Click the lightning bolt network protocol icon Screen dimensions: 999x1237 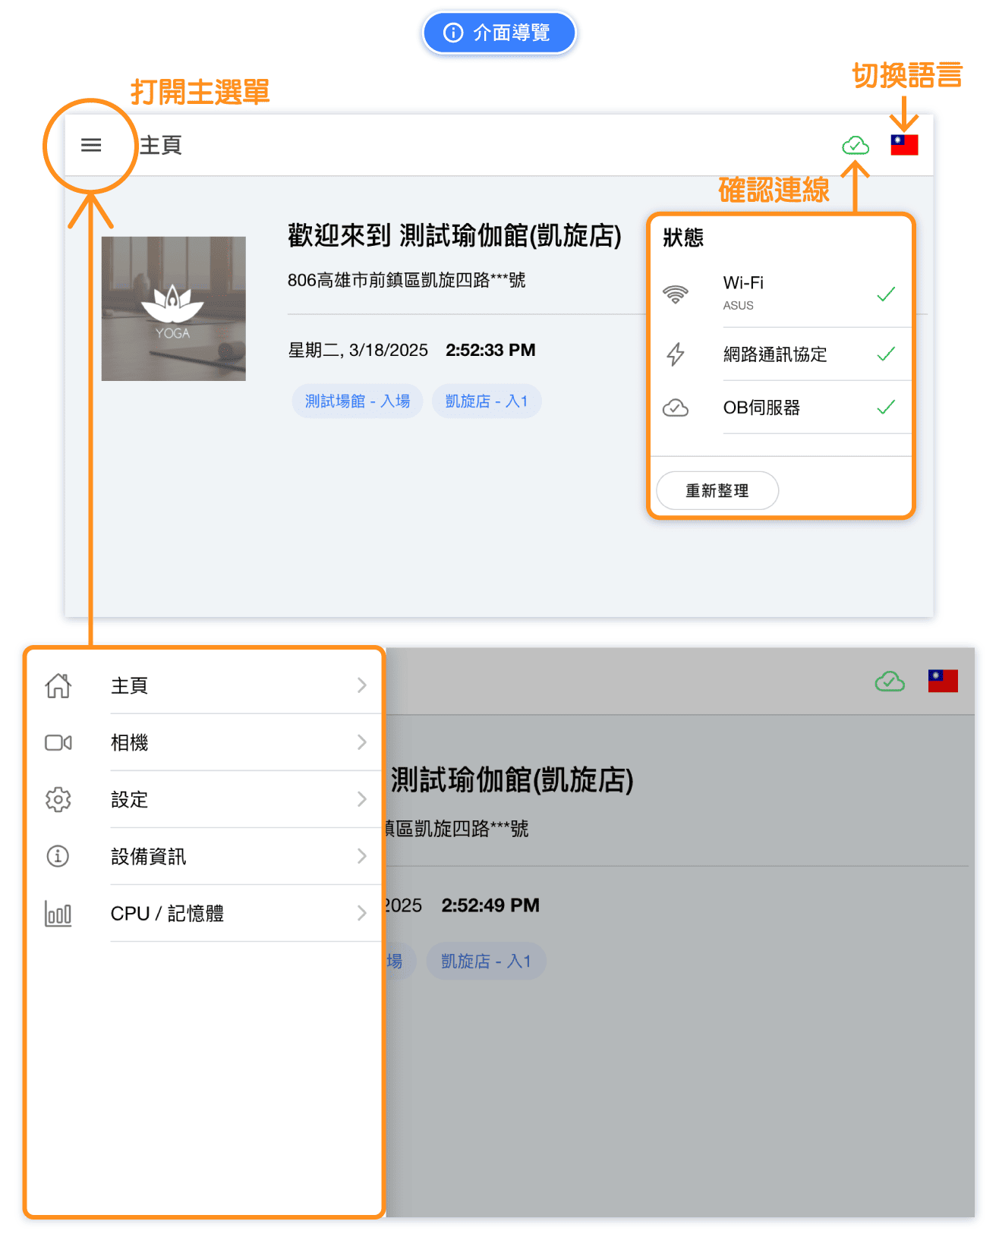tap(675, 354)
